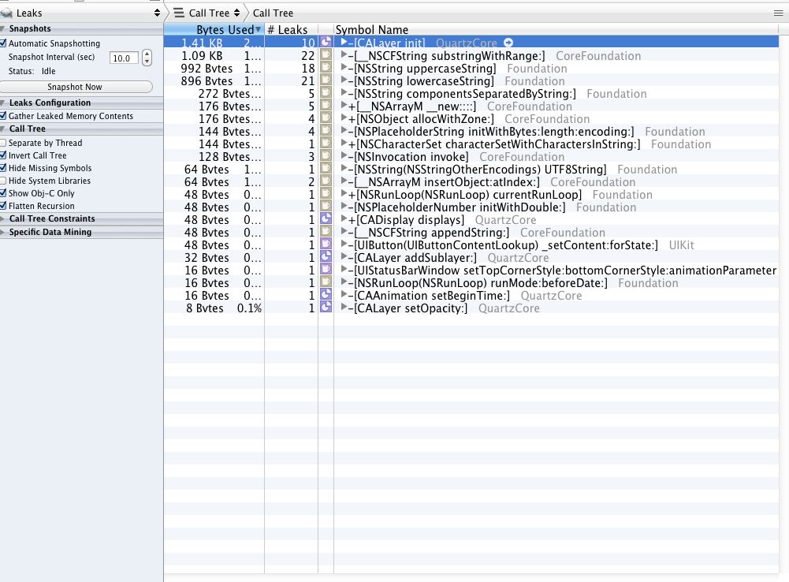Click library icon for appendString row
The image size is (789, 582).
pyautogui.click(x=326, y=231)
